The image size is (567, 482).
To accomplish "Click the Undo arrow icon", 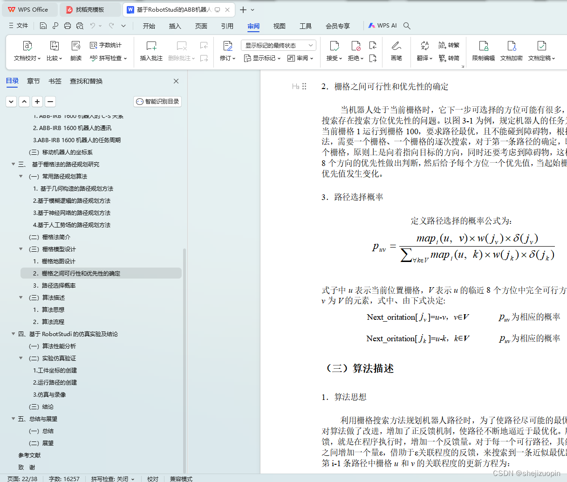I will [x=93, y=26].
